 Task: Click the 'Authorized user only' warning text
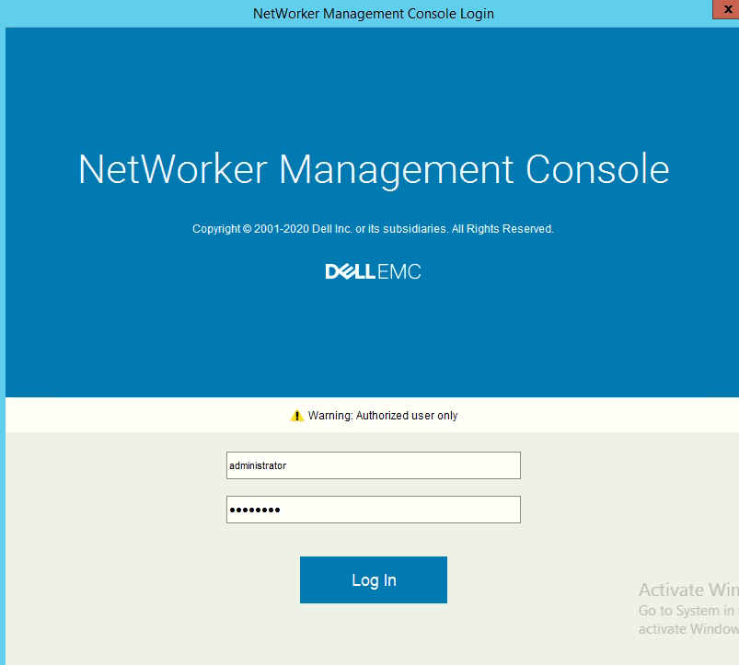click(x=406, y=416)
